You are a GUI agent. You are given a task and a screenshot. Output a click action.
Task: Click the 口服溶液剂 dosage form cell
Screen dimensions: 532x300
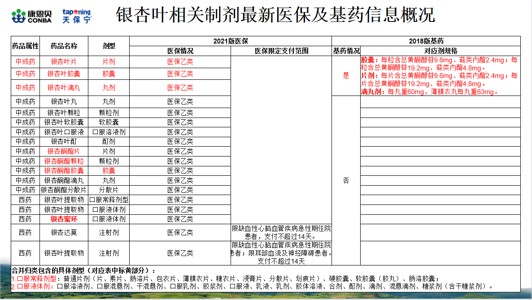pos(109,132)
